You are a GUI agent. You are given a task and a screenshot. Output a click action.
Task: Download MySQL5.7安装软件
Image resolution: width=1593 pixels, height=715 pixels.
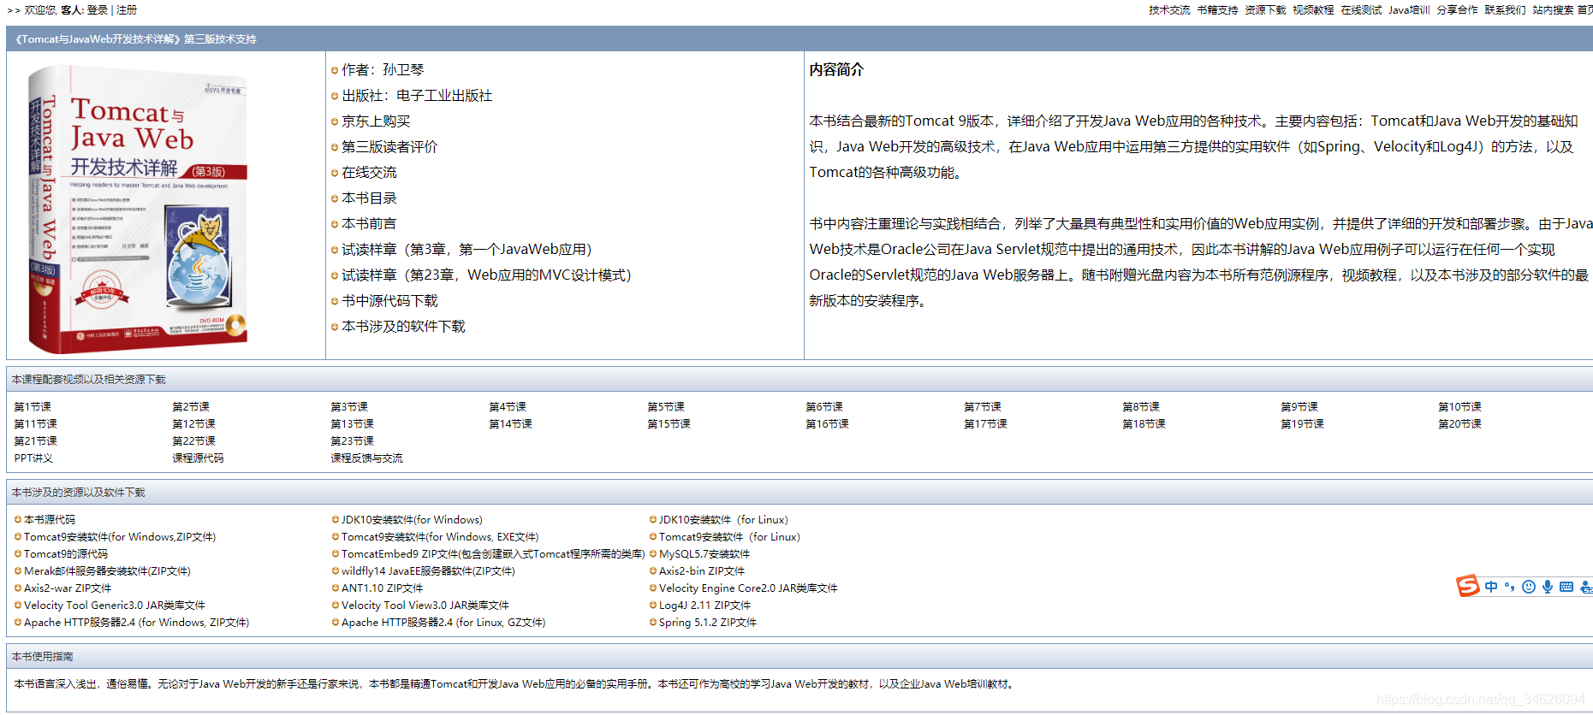(x=704, y=554)
